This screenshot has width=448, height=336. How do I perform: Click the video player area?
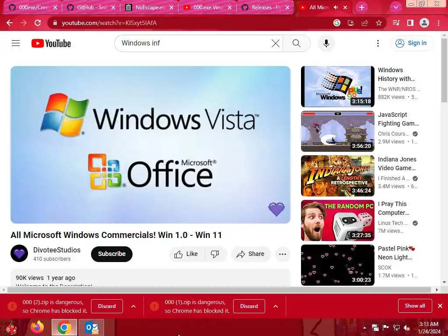pos(150,144)
